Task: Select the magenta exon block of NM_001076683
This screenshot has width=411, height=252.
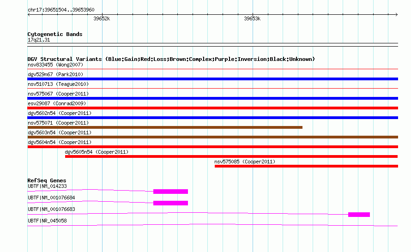Action: (x=359, y=215)
